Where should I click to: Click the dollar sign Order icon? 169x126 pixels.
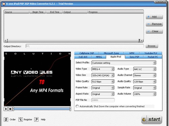[6, 120]
